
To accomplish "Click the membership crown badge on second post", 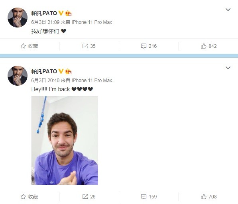I will point(68,71).
